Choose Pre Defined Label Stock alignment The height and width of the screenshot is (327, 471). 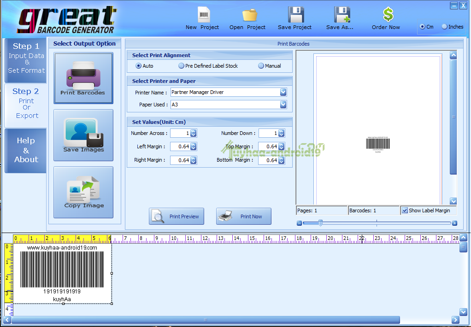[x=181, y=66]
